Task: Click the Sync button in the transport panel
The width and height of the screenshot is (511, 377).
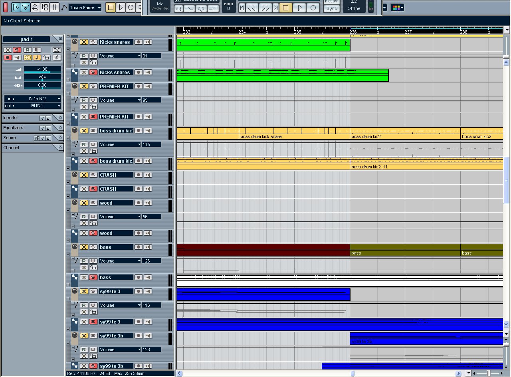Action: (331, 8)
